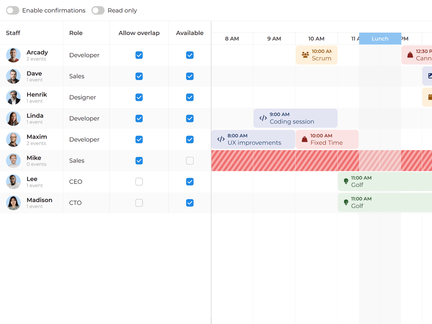Turn on the Read only switch
Image resolution: width=432 pixels, height=324 pixels.
pyautogui.click(x=98, y=10)
